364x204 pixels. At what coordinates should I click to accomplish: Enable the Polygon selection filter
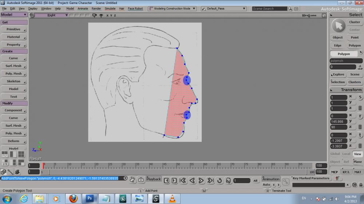[354, 45]
